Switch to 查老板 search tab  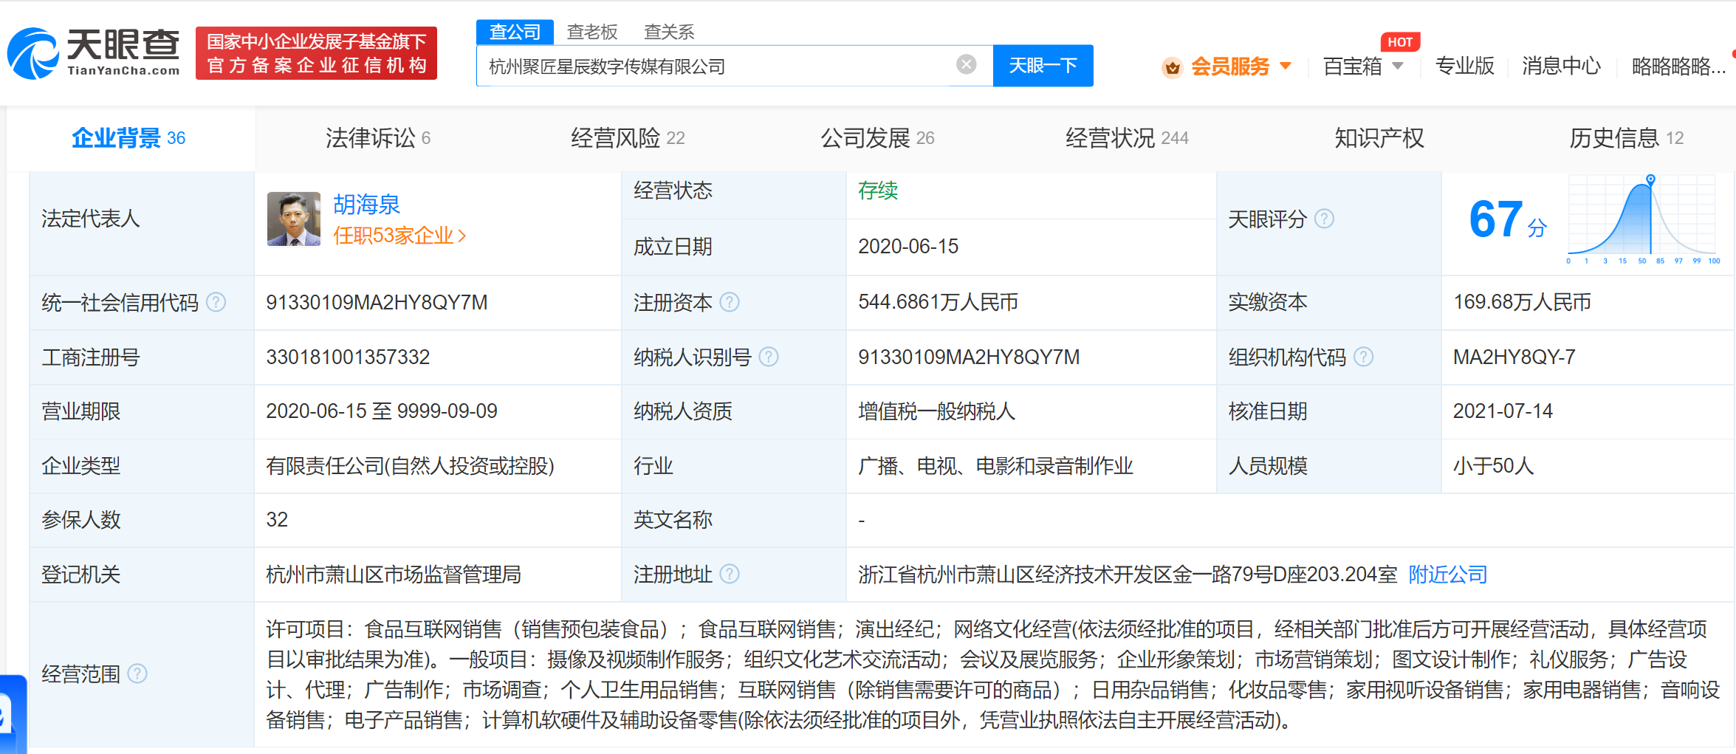[x=592, y=32]
